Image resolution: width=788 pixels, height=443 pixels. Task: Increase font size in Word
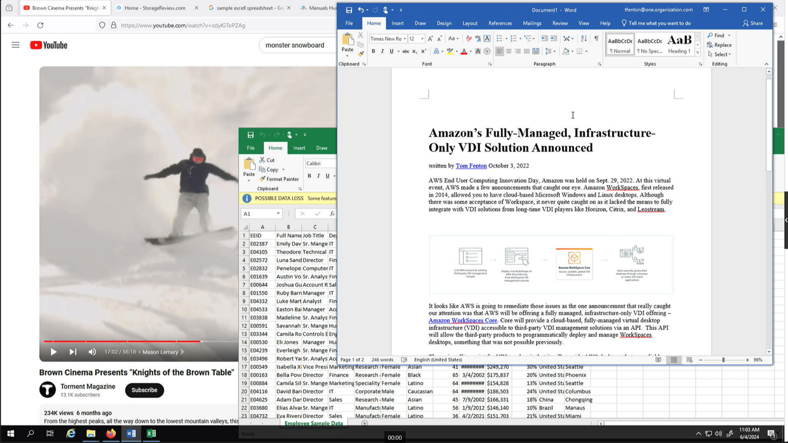[x=430, y=39]
